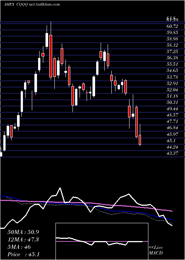
Task: Choose the 52.91 price label
Action: click(x=172, y=84)
